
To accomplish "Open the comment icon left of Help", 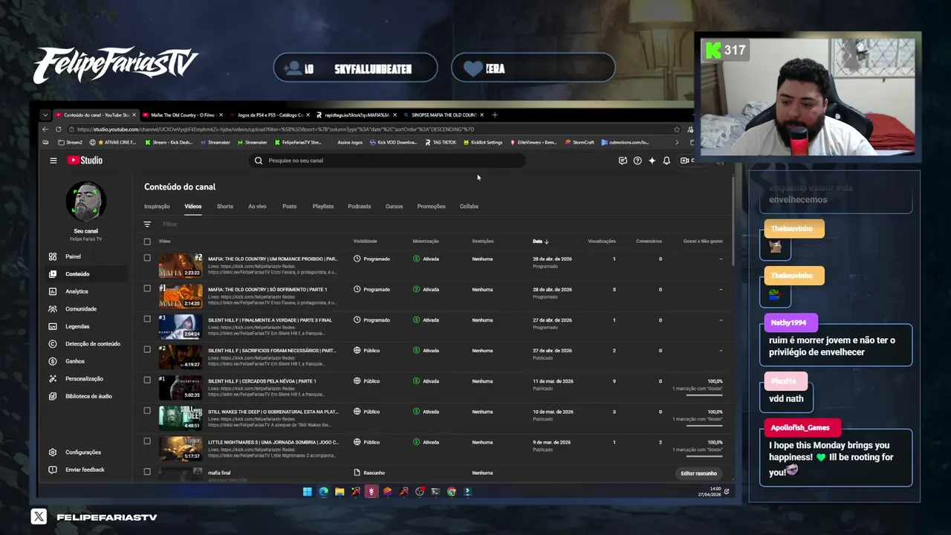I will [x=623, y=160].
